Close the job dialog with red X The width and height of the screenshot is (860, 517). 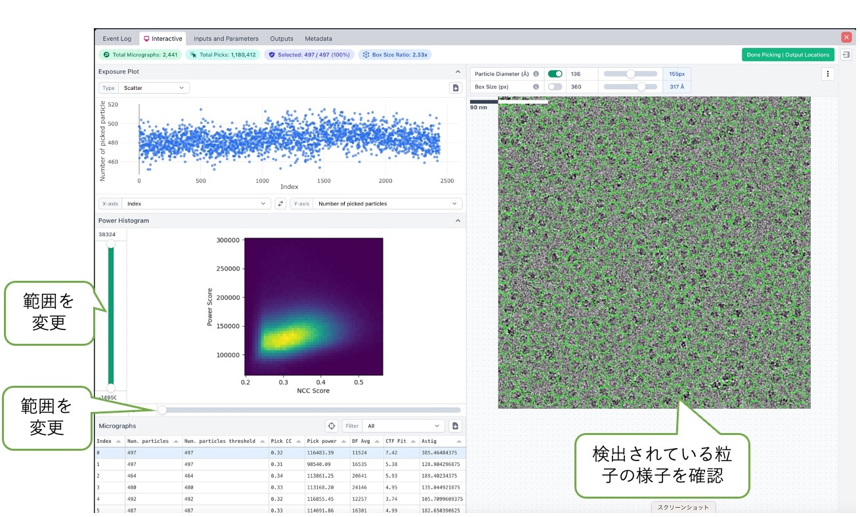click(x=846, y=37)
